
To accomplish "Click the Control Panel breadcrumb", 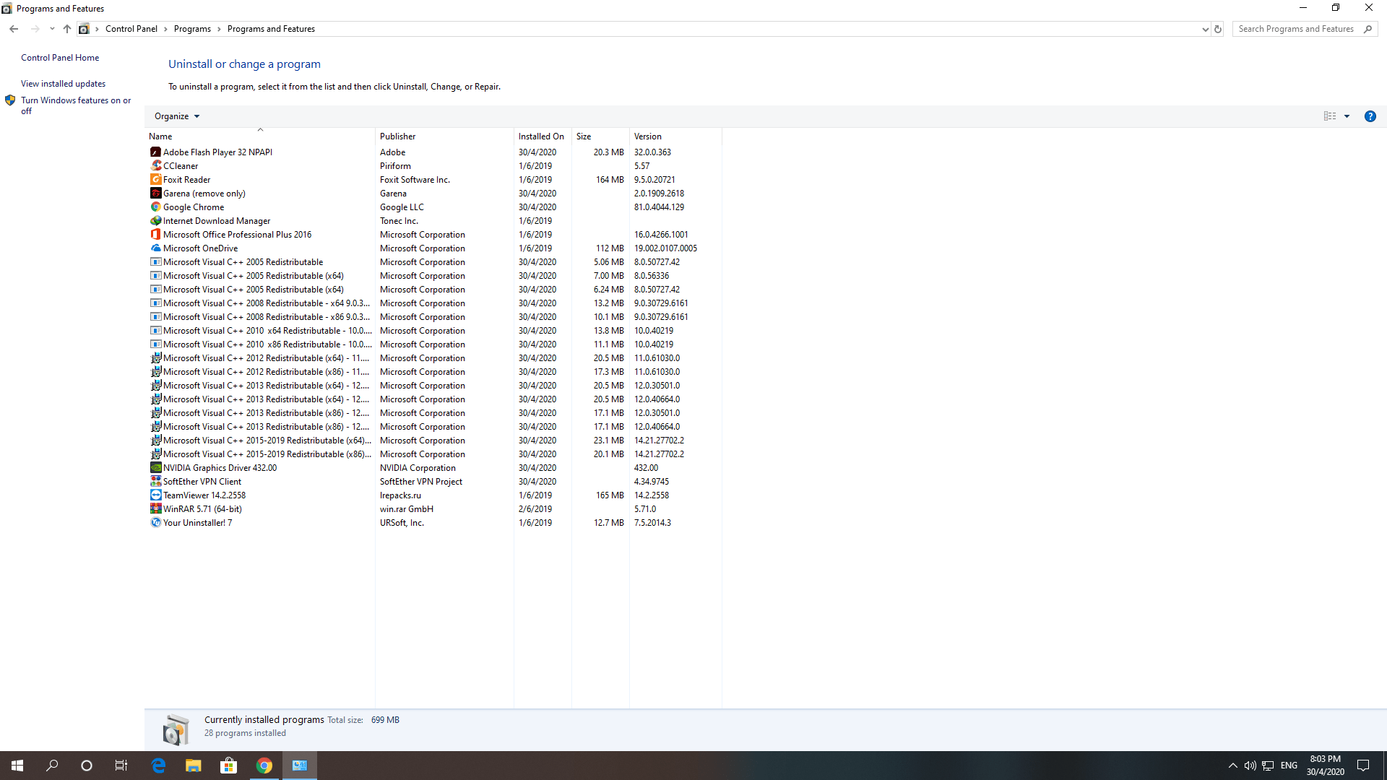I will (x=131, y=29).
